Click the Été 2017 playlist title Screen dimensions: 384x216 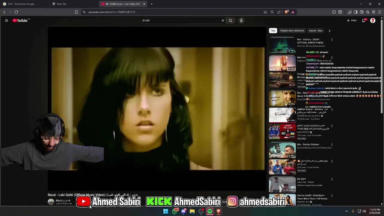pos(301,179)
